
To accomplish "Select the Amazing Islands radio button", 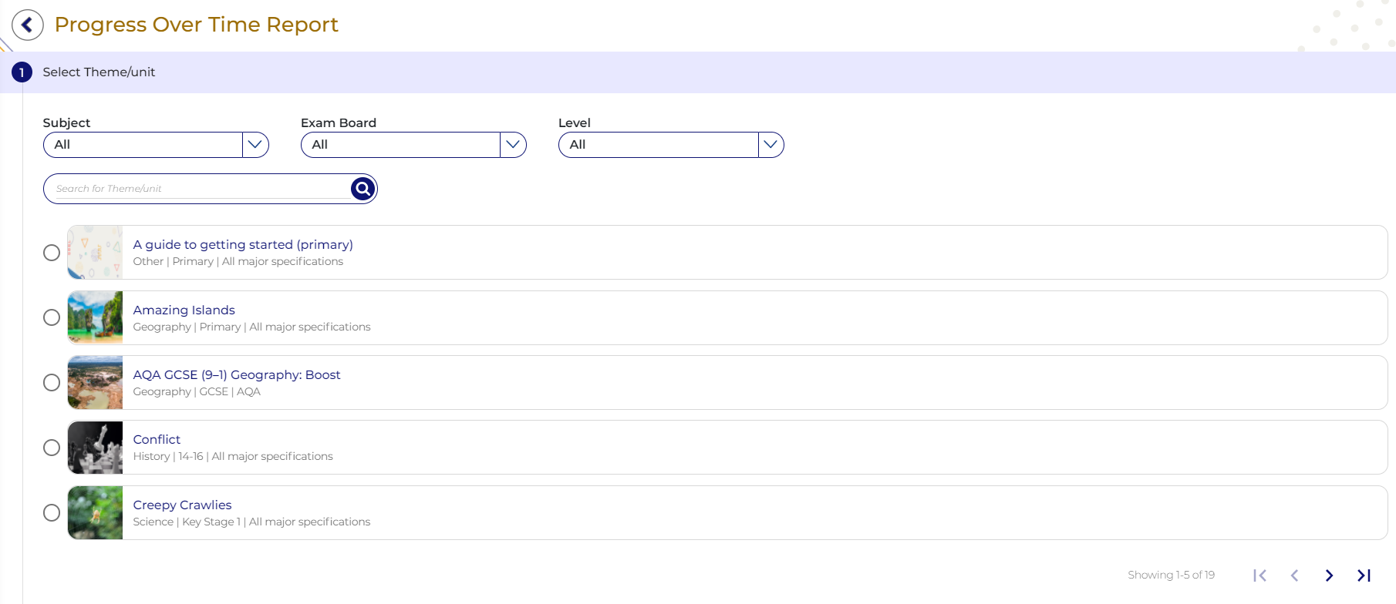I will [52, 317].
